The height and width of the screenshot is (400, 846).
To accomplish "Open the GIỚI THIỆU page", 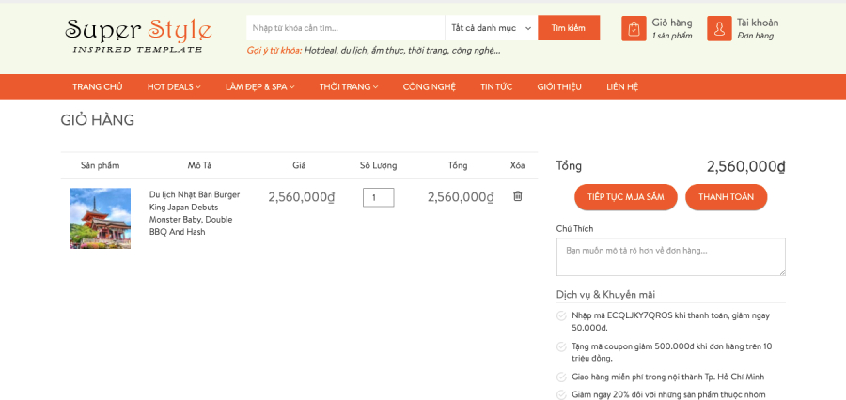I will pos(559,86).
